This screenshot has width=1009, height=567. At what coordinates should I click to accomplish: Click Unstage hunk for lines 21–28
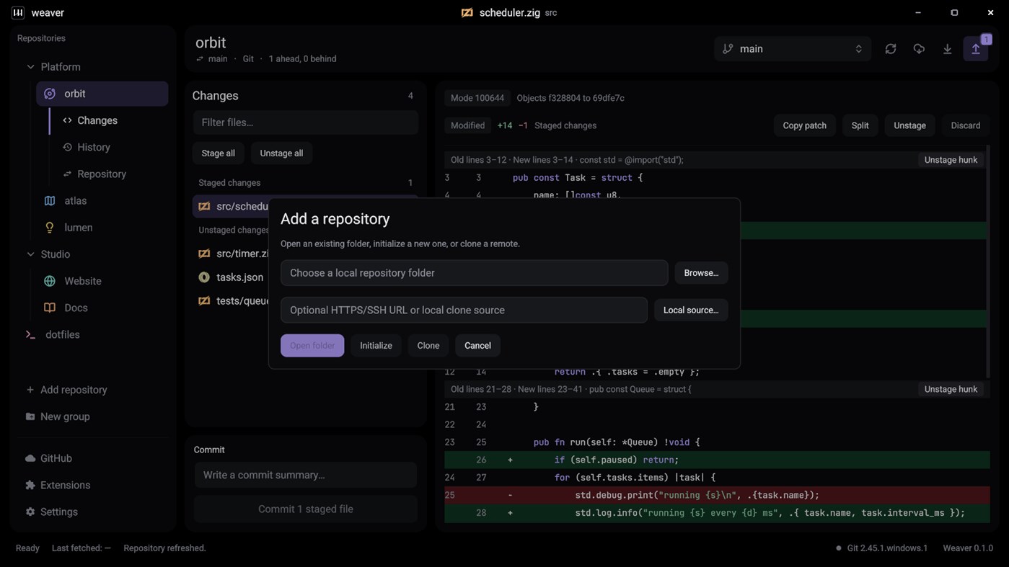[951, 389]
